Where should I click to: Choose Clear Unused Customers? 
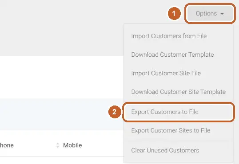click(165, 150)
